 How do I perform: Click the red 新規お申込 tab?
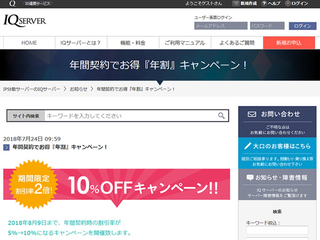289,43
